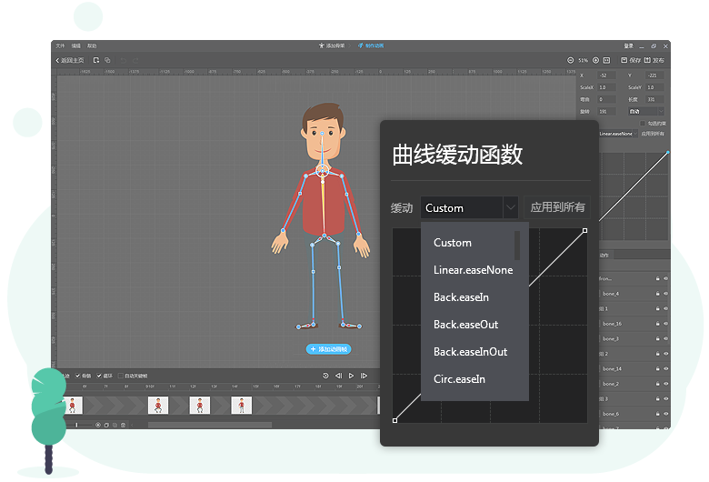Switch to the 制作动画 tab
This screenshot has width=709, height=482.
coord(371,45)
